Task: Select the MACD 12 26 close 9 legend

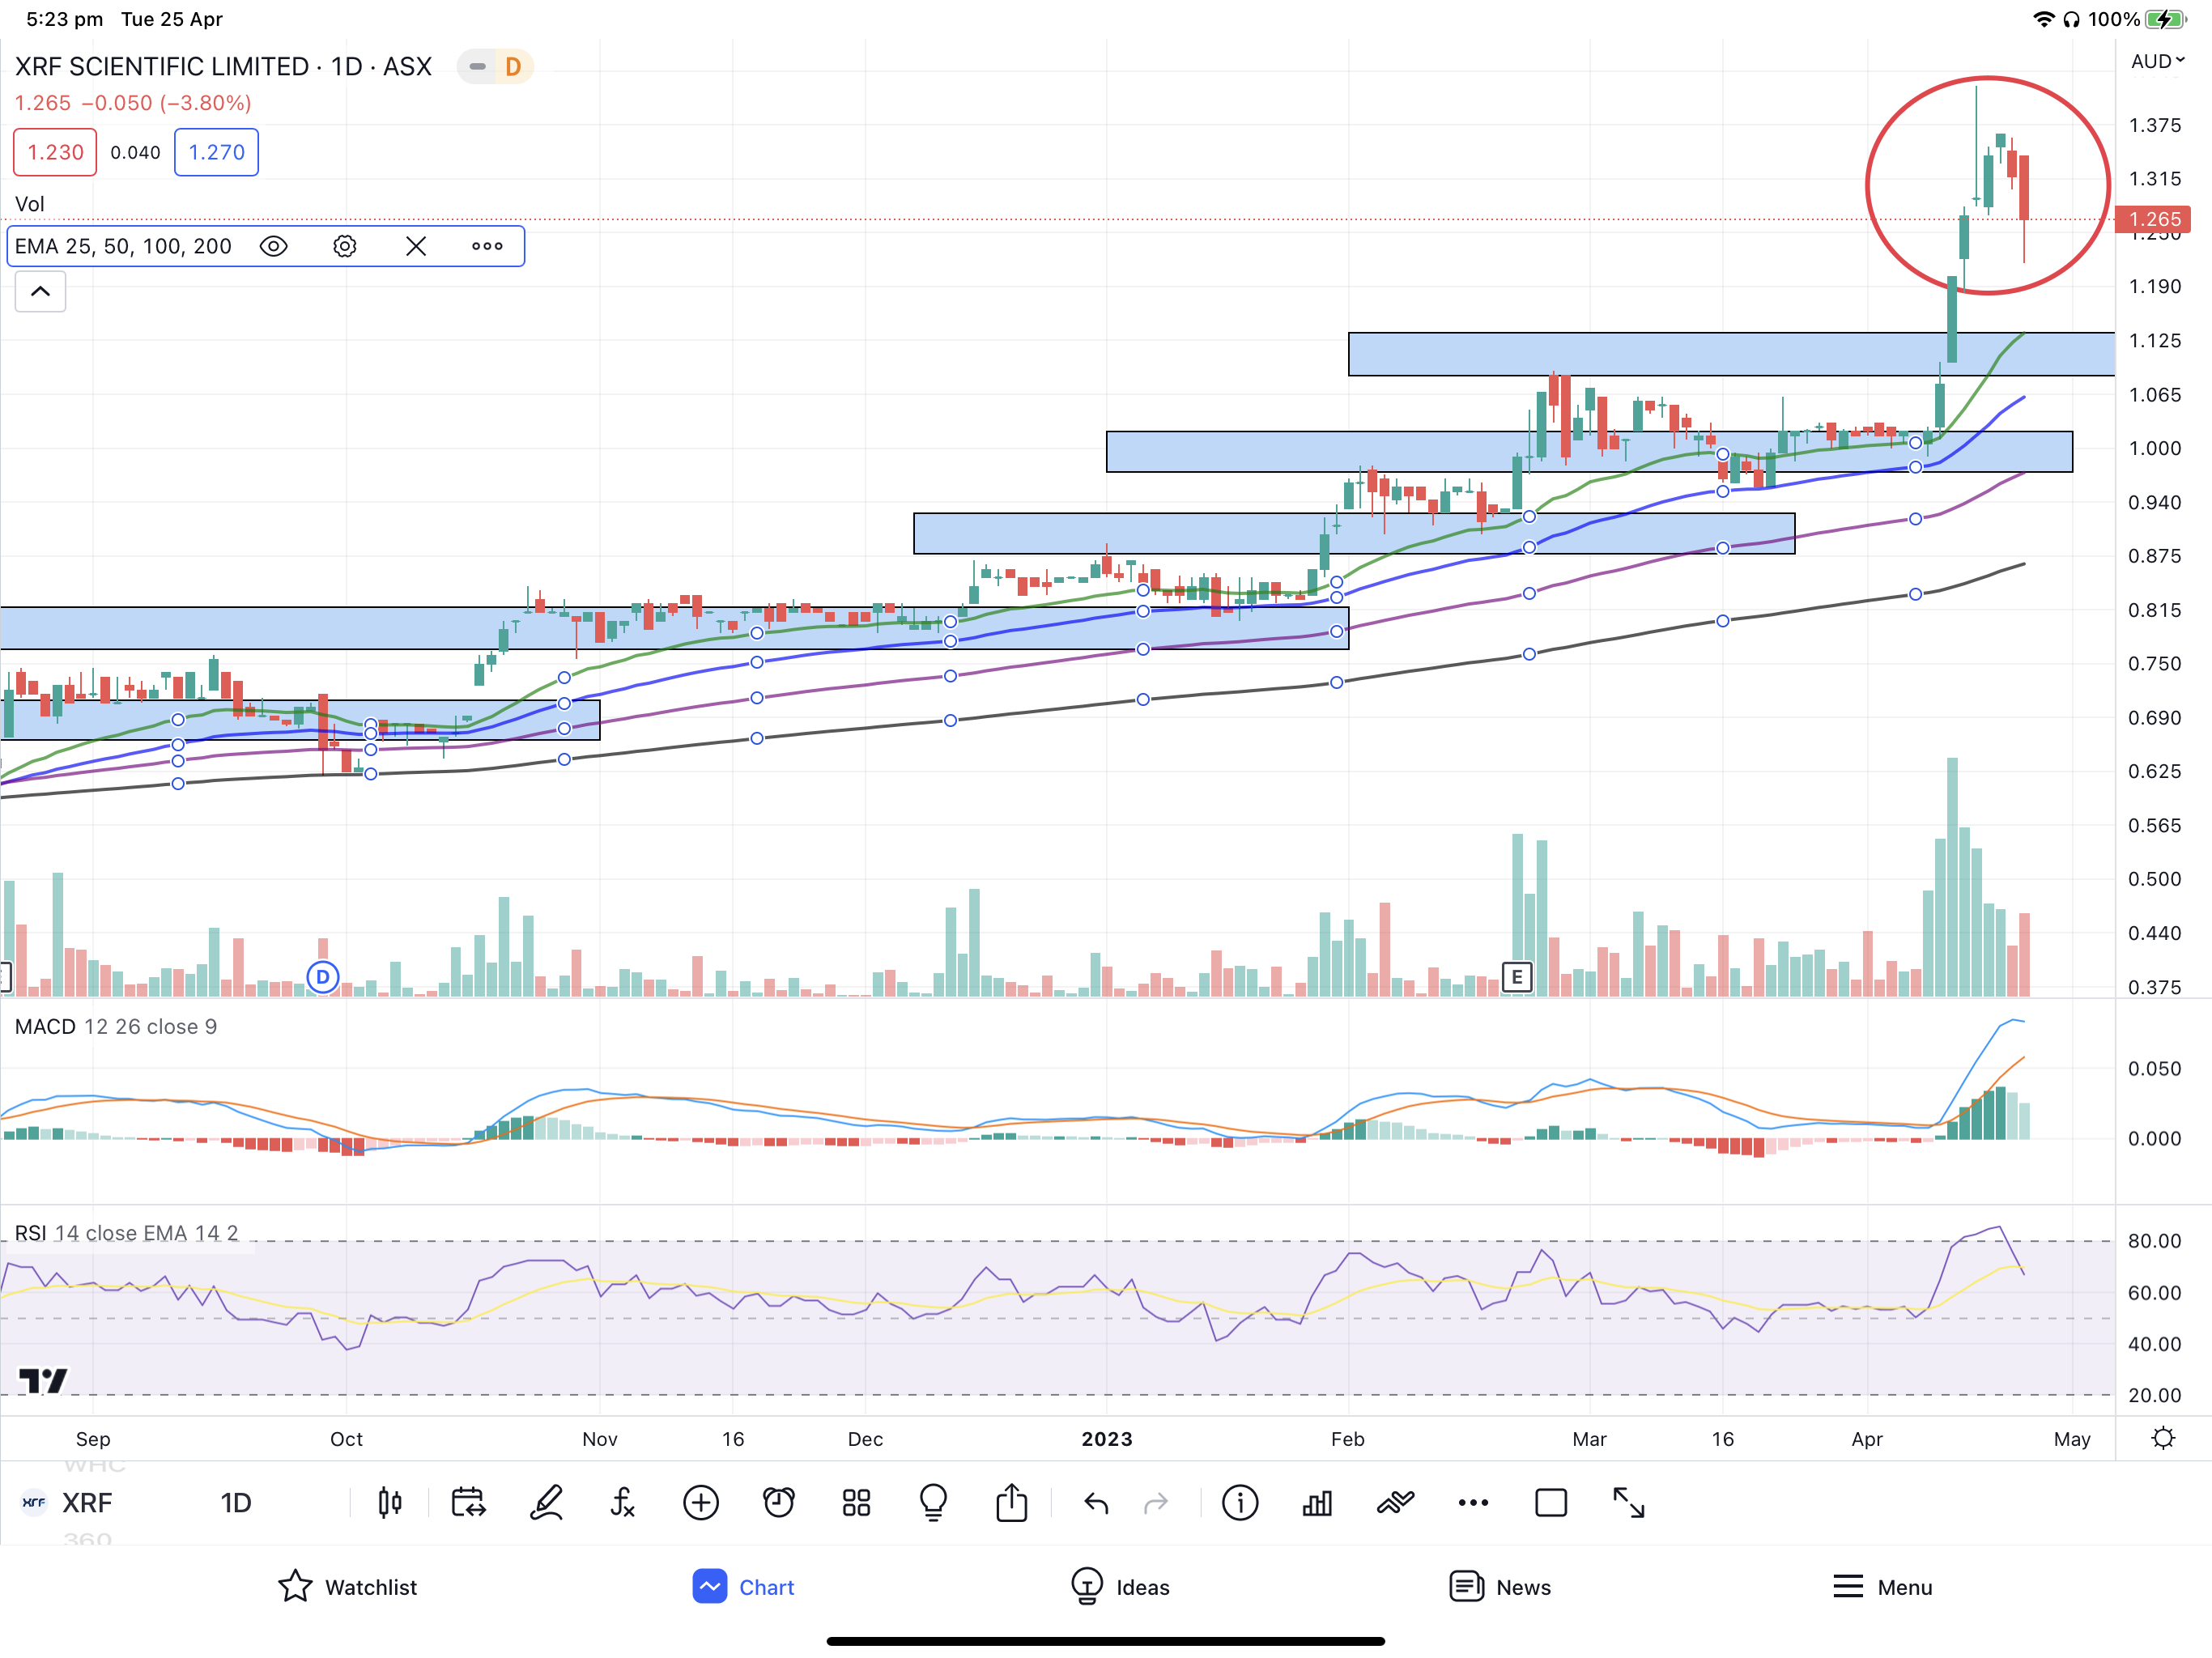Action: (116, 1026)
